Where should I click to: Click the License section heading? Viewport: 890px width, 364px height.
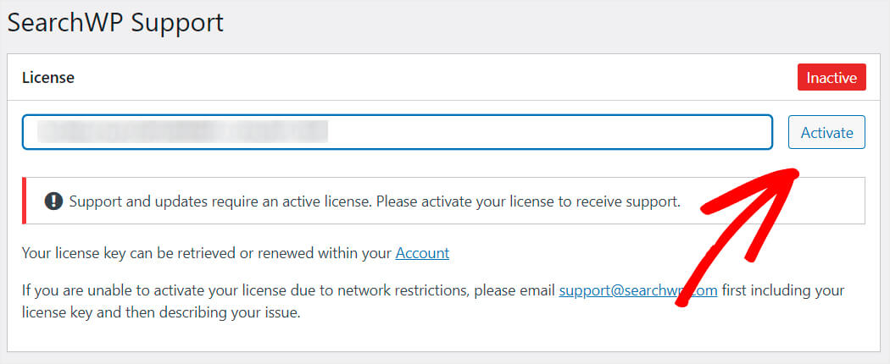[x=48, y=78]
